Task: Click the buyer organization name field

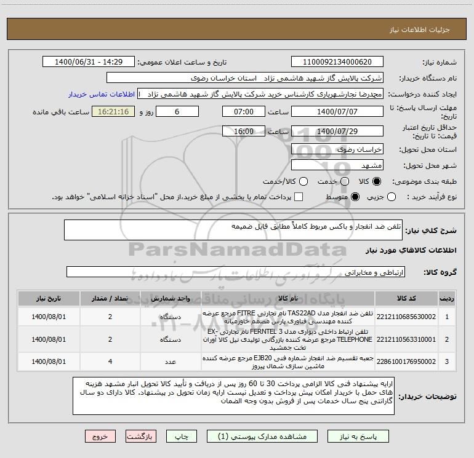Action: coord(245,78)
